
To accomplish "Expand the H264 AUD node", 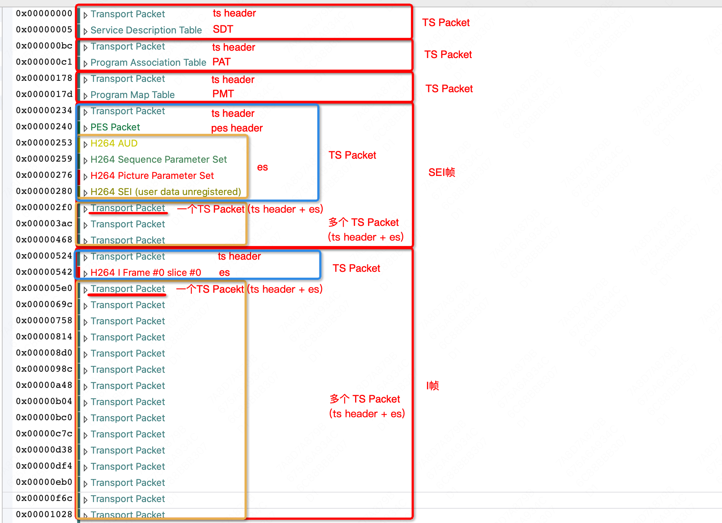I will pyautogui.click(x=85, y=144).
